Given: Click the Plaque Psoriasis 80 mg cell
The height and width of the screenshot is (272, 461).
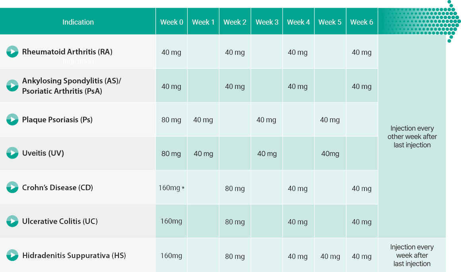Looking at the screenshot, I should tap(171, 120).
